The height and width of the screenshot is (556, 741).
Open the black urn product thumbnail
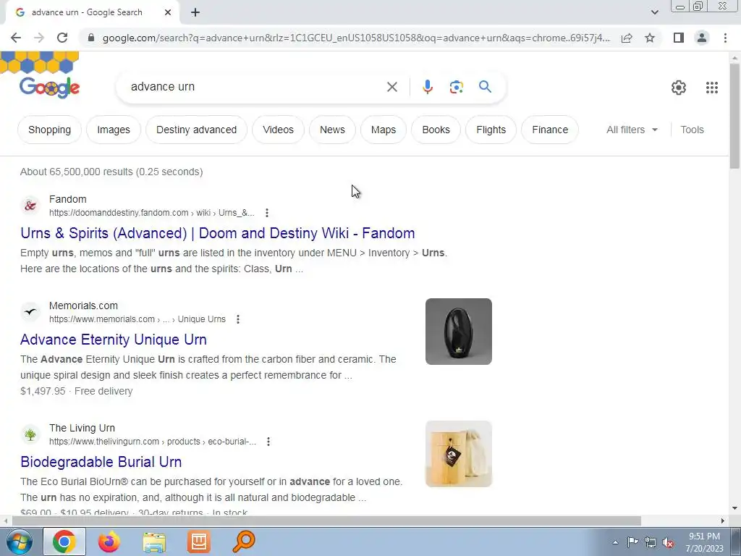point(458,332)
